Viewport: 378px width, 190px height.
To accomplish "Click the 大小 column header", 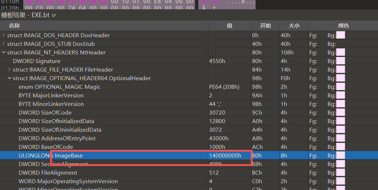I will [x=294, y=26].
